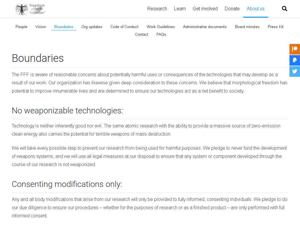Open the Contact page
Screen dimensions: 300x225
pyautogui.click(x=142, y=35)
